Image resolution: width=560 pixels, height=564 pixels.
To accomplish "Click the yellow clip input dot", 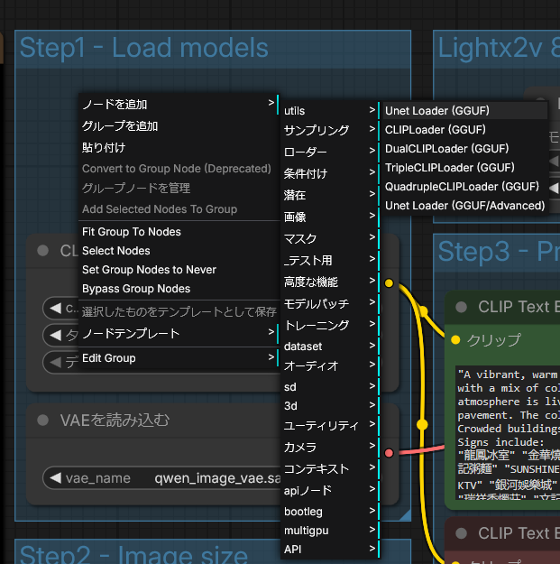I will [455, 339].
